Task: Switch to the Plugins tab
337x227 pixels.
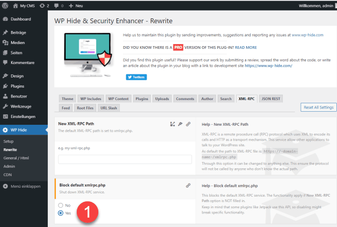Action: tap(142, 99)
